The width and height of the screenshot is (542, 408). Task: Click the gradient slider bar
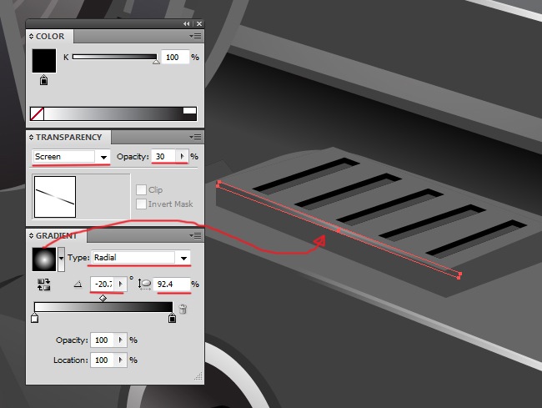tap(103, 307)
